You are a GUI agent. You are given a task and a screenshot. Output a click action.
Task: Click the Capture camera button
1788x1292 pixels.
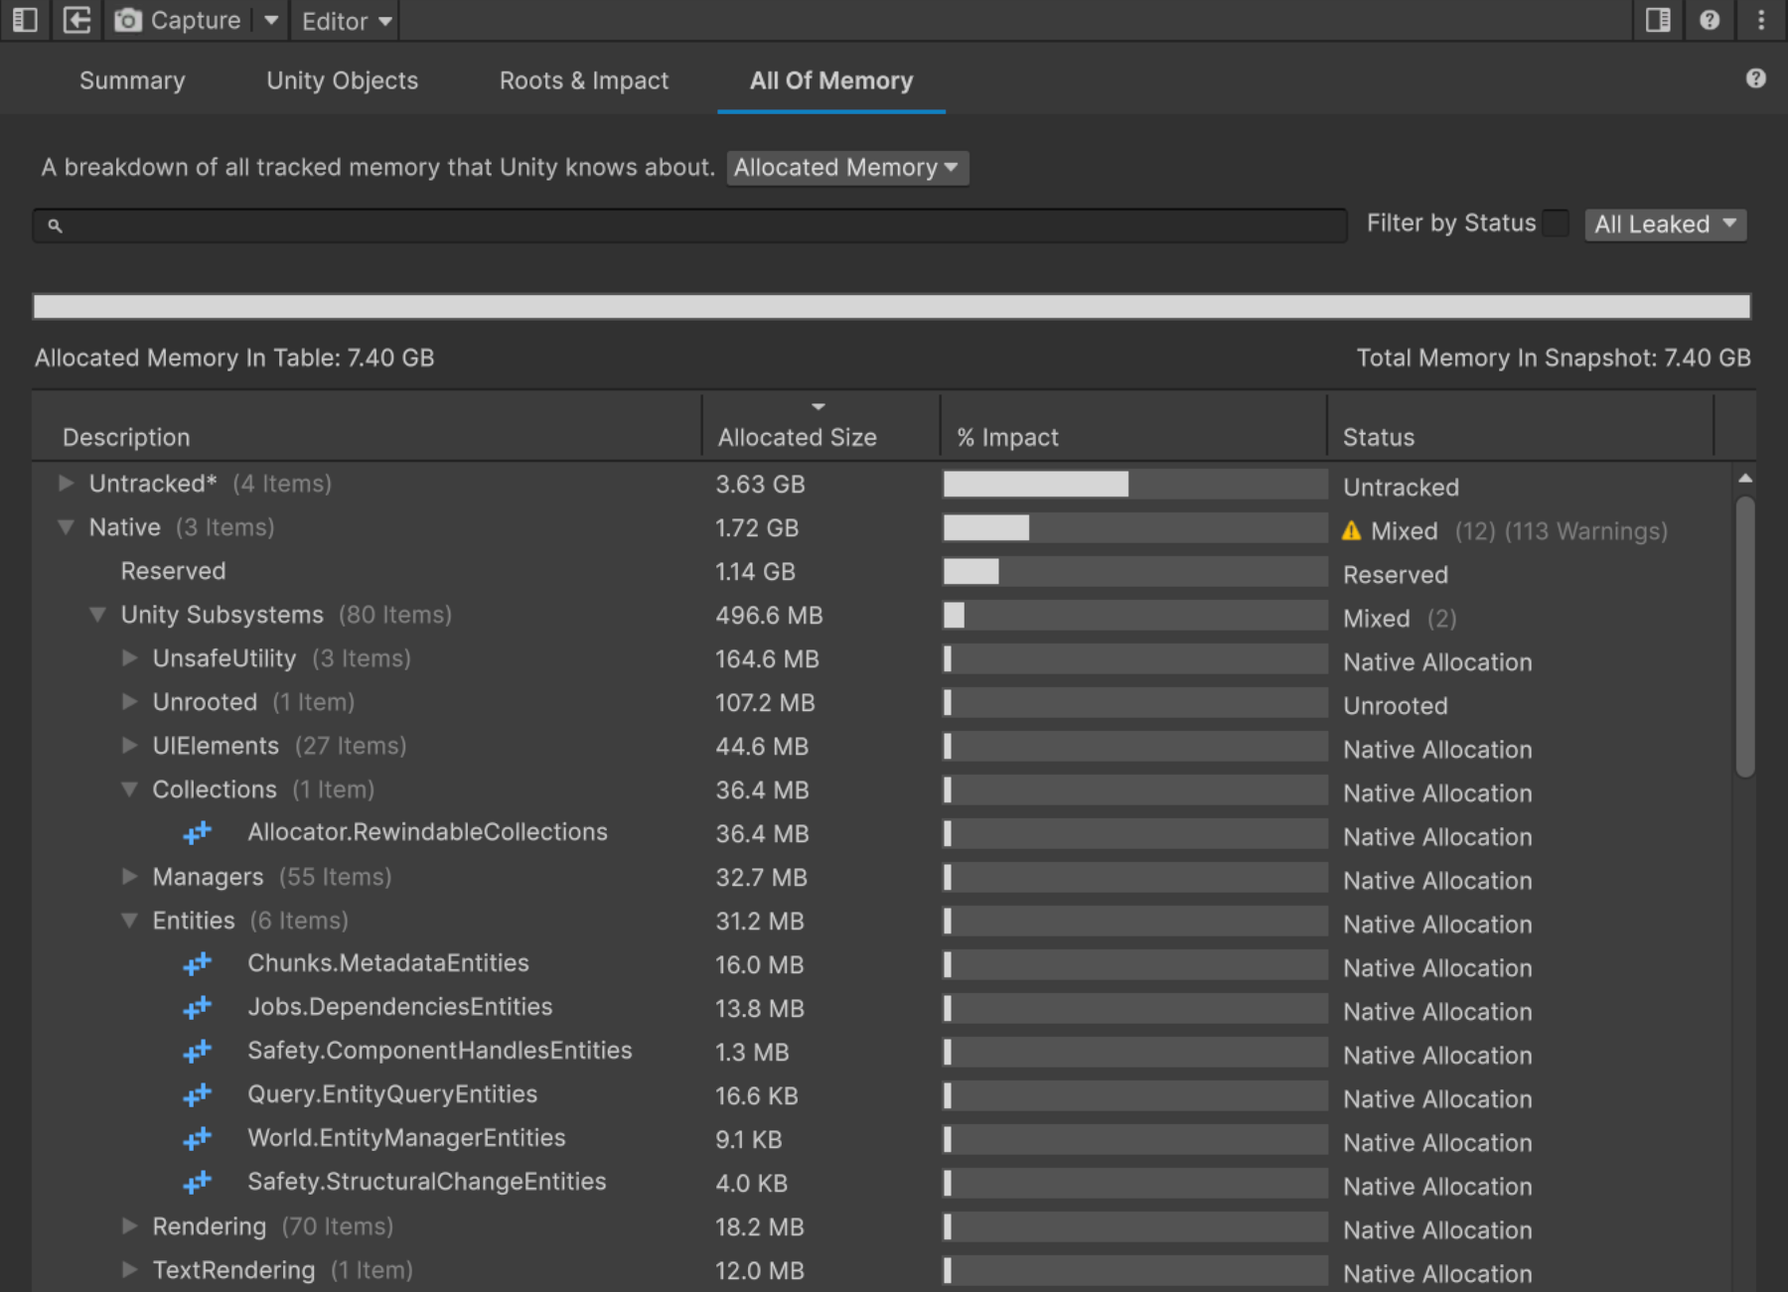pyautogui.click(x=178, y=20)
